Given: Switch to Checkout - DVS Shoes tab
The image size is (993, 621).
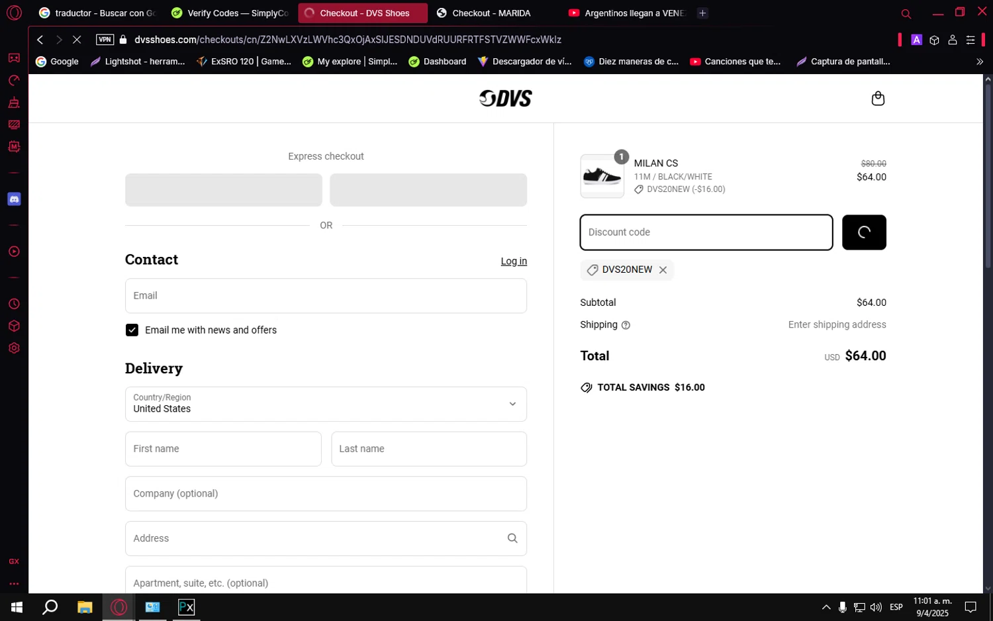Looking at the screenshot, I should [363, 13].
